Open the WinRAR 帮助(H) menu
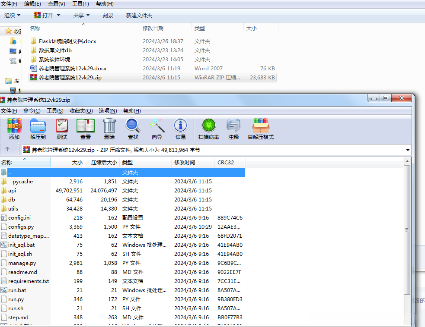The width and height of the screenshot is (425, 327). coord(132,110)
